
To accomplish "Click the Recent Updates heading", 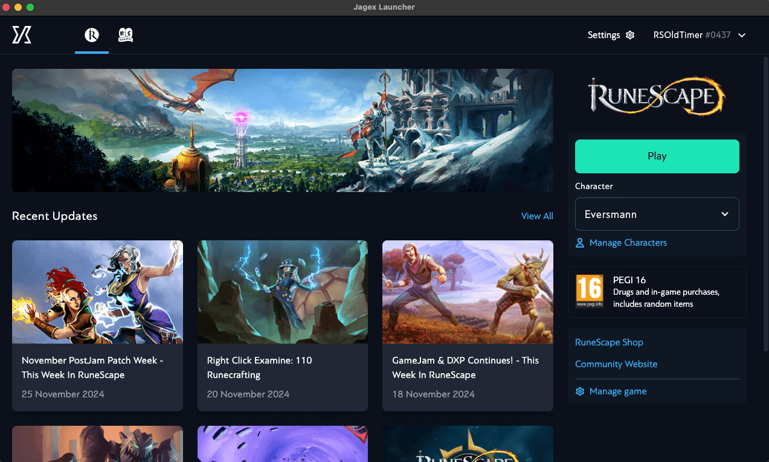I will (54, 216).
